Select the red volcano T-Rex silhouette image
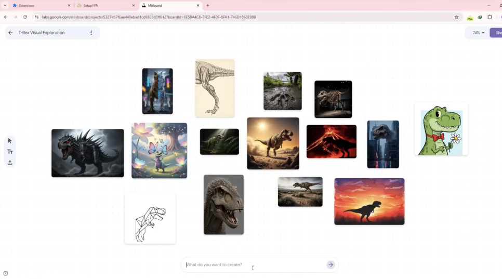Viewport: 502px width, 279px height. [332, 141]
